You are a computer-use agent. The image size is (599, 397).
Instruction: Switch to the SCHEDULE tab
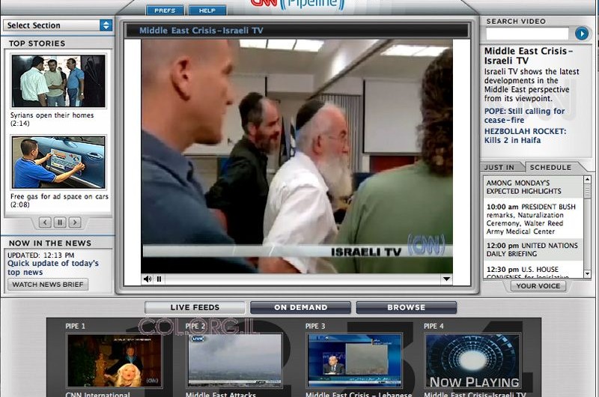pyautogui.click(x=550, y=167)
